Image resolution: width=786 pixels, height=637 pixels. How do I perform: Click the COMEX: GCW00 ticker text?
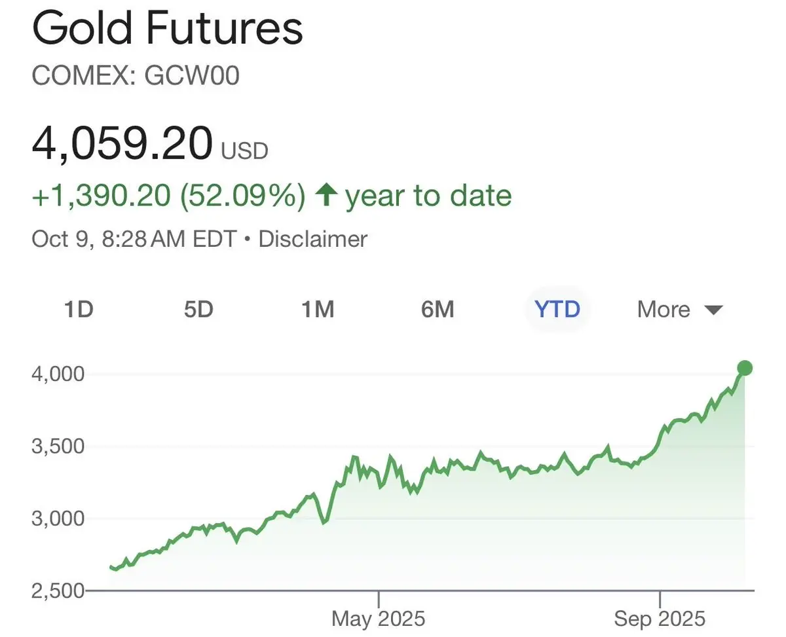(135, 77)
